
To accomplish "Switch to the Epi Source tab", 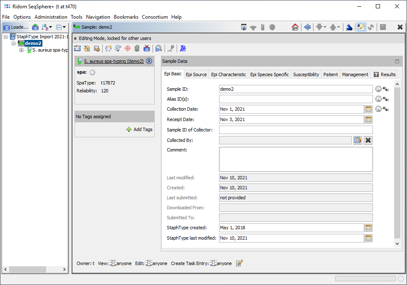I will point(196,74).
